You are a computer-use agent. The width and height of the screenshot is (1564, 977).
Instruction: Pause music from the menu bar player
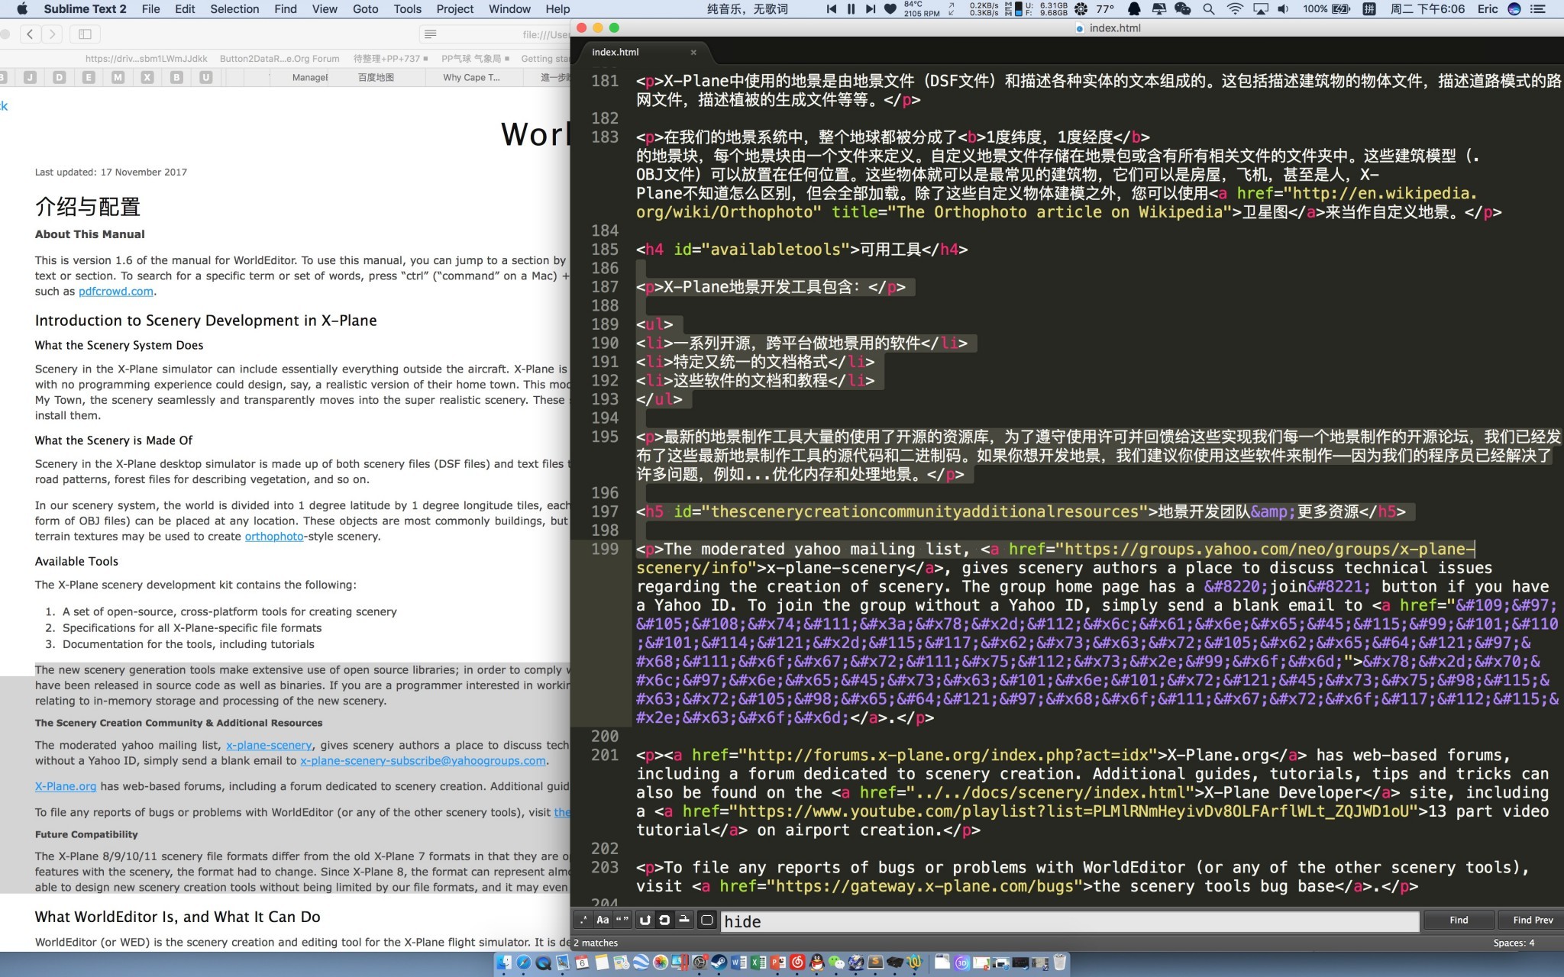pos(851,9)
